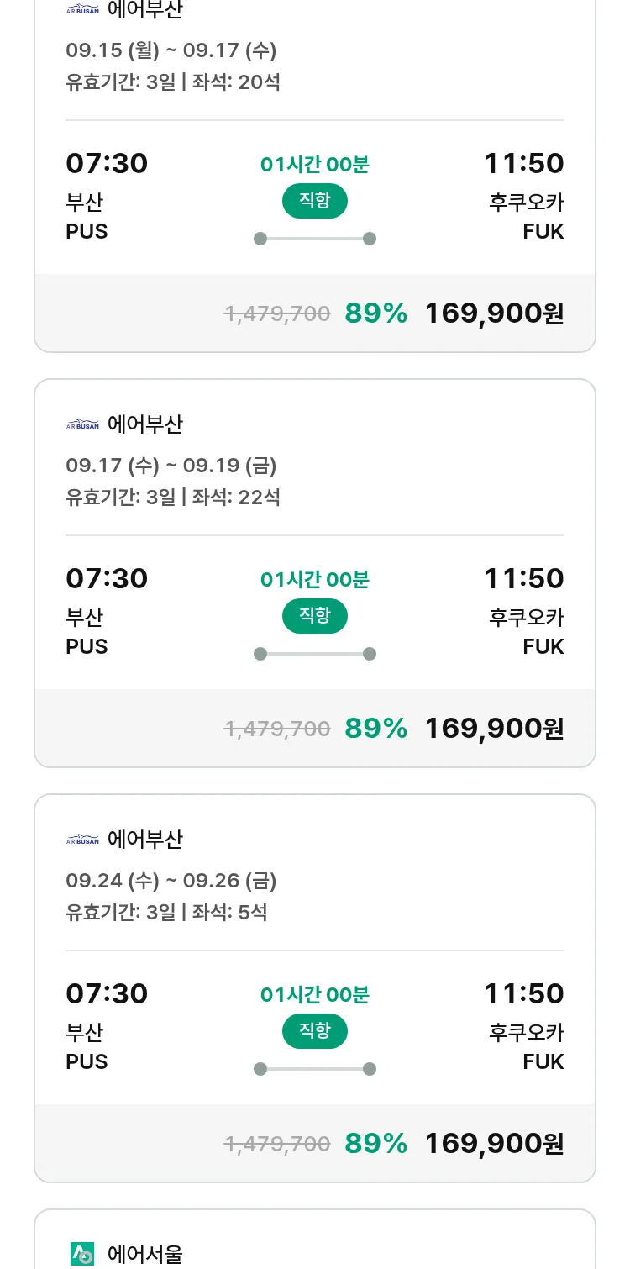Click the 직항 badge on the 09.17 flight

click(x=314, y=616)
